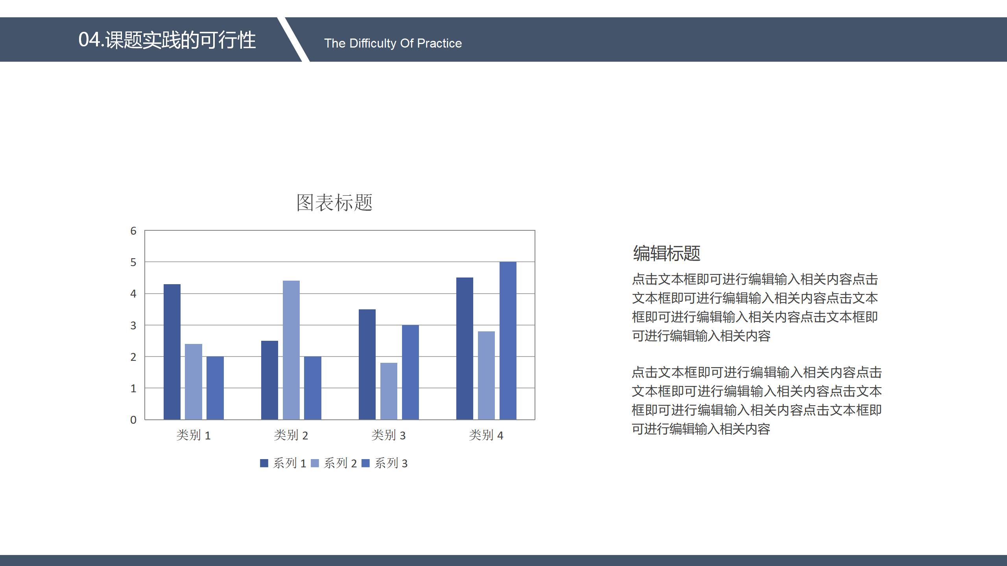Viewport: 1007px width, 566px height.
Task: Select the 系列 1 bar in 类别 4
Action: [x=465, y=349]
